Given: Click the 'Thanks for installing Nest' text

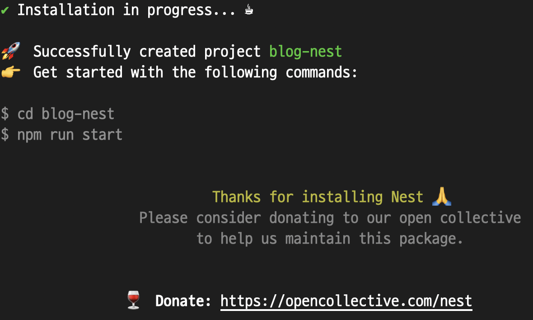Looking at the screenshot, I should [318, 197].
